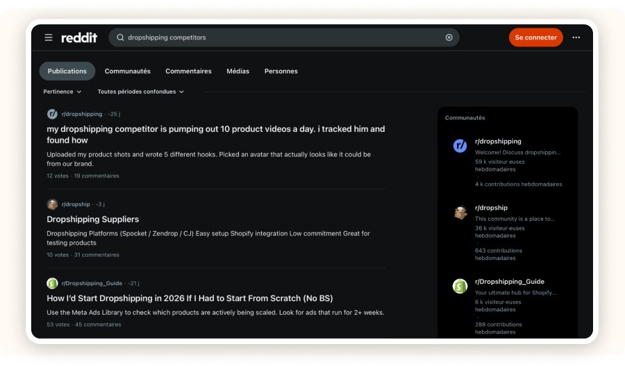The height and width of the screenshot is (369, 625).
Task: Click '4 k contributions hebdomadaires' text
Action: 518,184
